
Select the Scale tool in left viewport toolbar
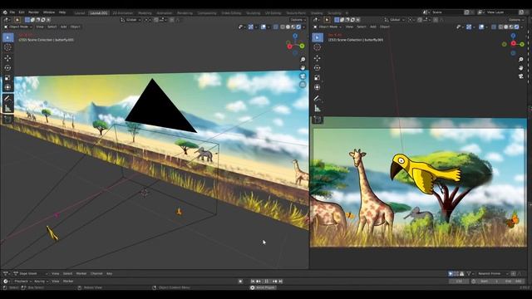[7, 77]
